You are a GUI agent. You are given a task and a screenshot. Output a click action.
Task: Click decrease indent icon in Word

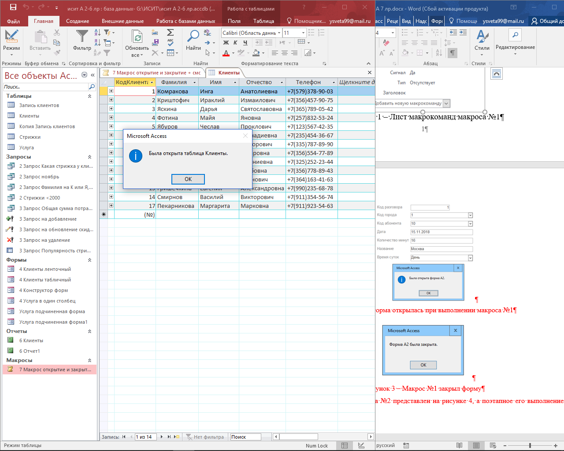click(453, 33)
